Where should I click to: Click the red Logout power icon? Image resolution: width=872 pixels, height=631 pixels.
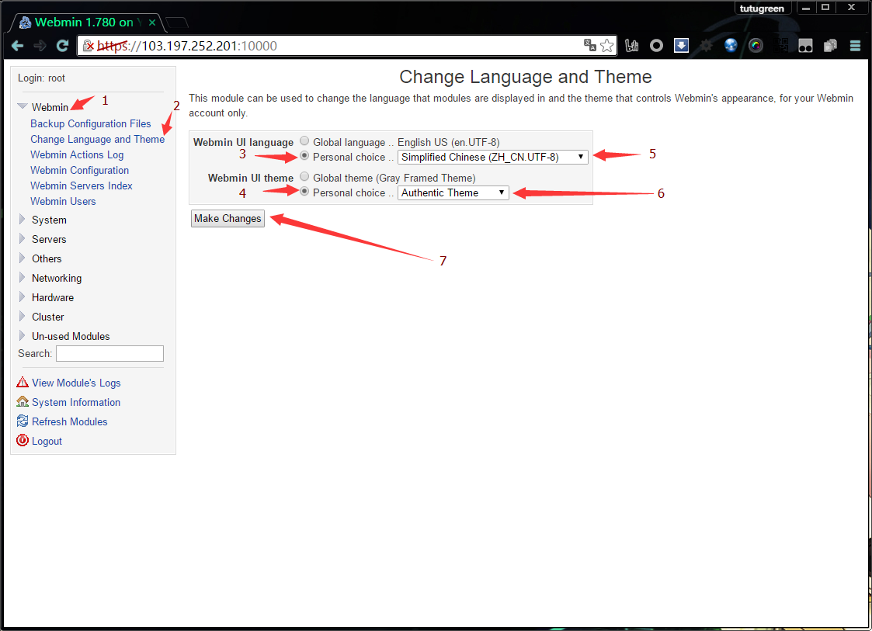tap(23, 440)
